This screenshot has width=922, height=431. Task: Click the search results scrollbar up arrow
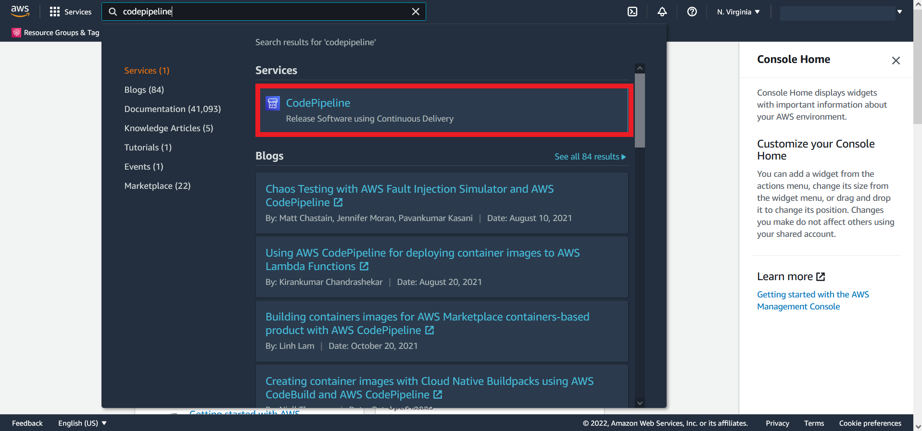pyautogui.click(x=640, y=68)
